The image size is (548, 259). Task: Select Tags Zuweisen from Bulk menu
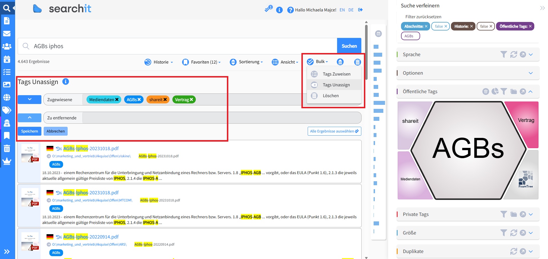[x=336, y=74]
